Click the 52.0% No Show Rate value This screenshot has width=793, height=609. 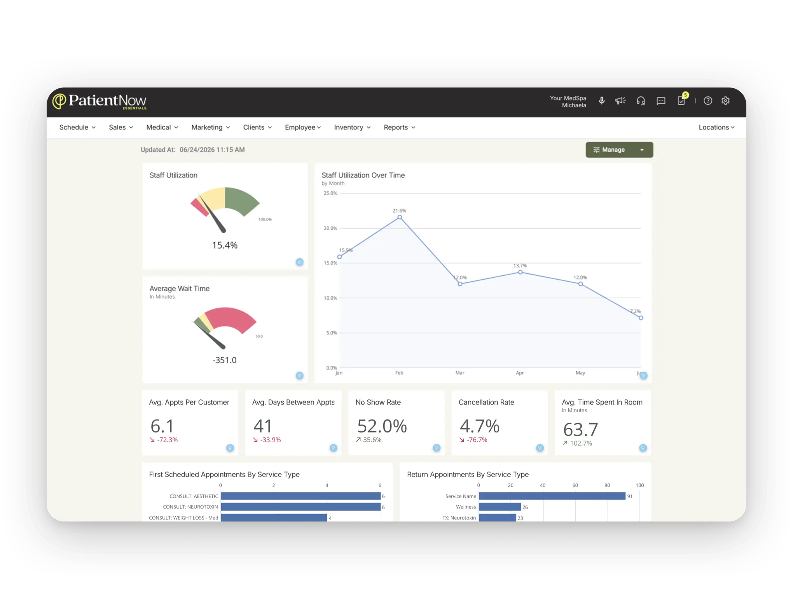click(x=382, y=426)
